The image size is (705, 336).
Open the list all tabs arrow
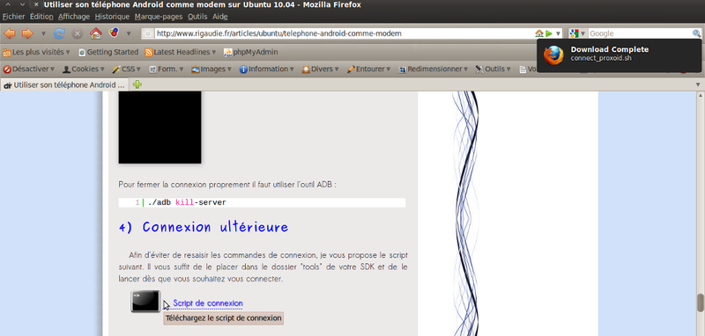click(698, 84)
